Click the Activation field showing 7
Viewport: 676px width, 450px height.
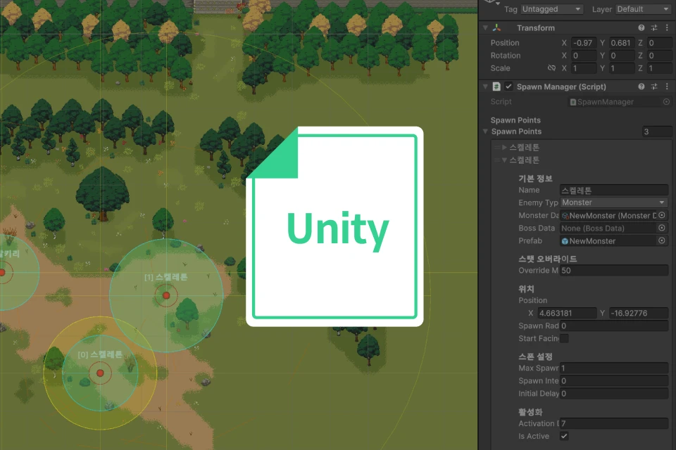[x=614, y=423]
